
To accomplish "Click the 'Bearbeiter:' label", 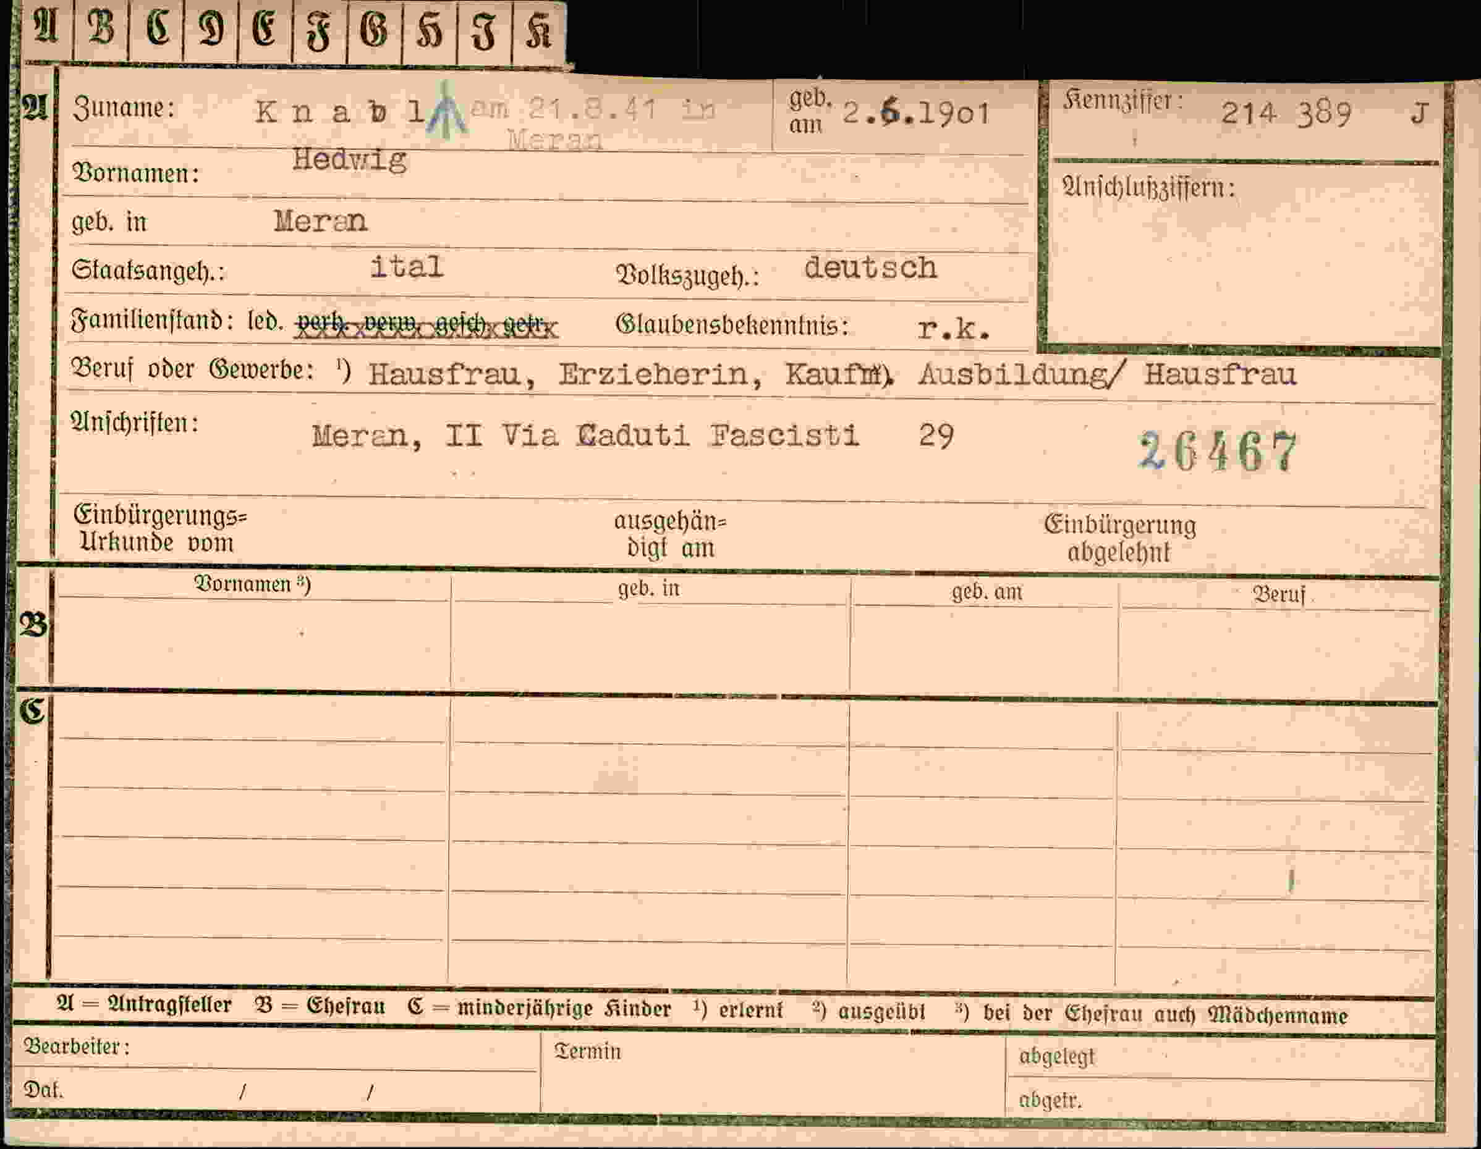I will (x=77, y=1046).
